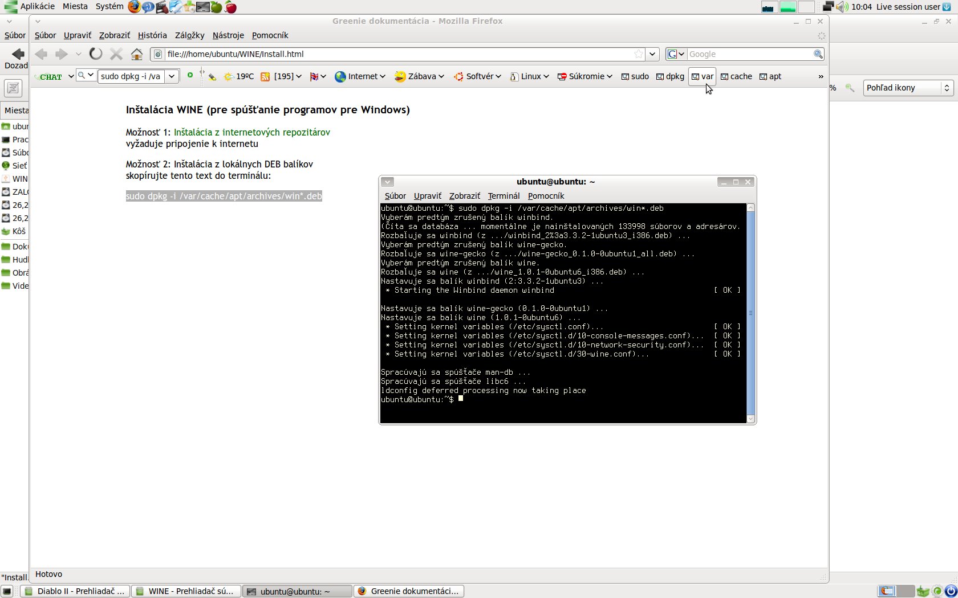958x598 pixels.
Task: Click the Firefox forward arrow
Action: tap(61, 54)
